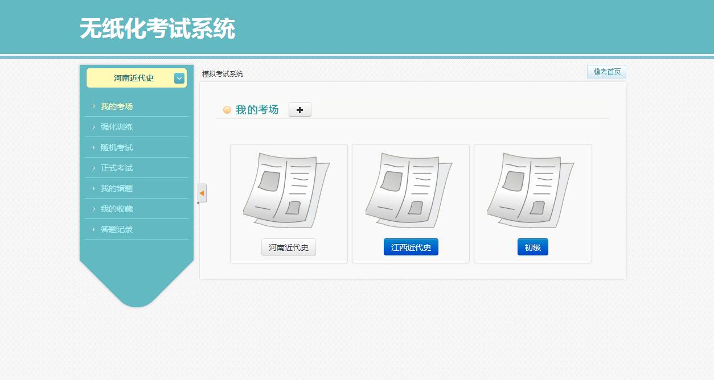This screenshot has width=714, height=380.
Task: Click the 模考首页 button
Action: click(x=607, y=72)
